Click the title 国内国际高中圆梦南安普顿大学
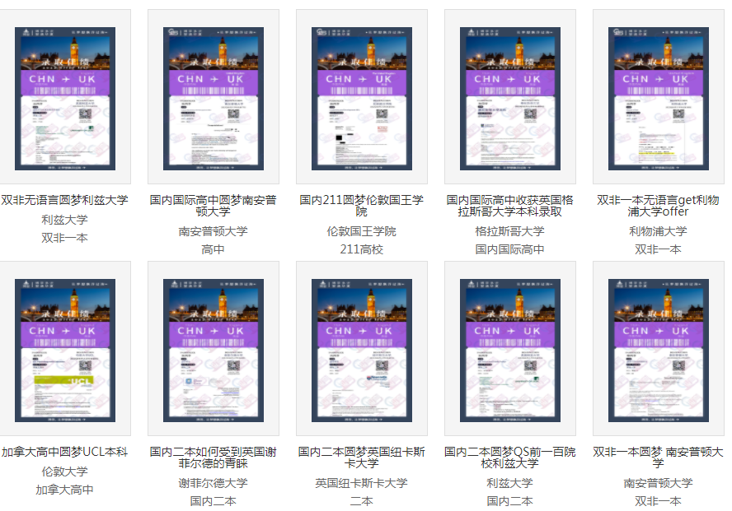The image size is (732, 511). (213, 206)
